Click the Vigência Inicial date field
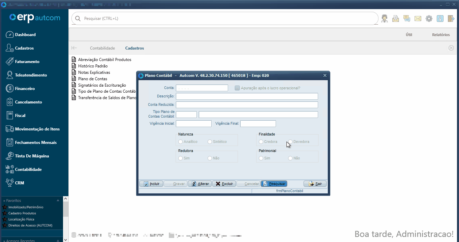Image resolution: width=459 pixels, height=242 pixels. 194,124
